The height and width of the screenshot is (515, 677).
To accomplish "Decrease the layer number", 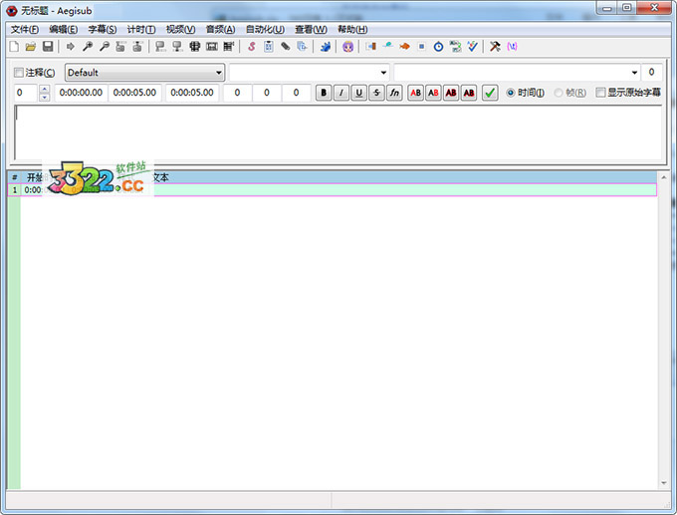I will point(45,97).
